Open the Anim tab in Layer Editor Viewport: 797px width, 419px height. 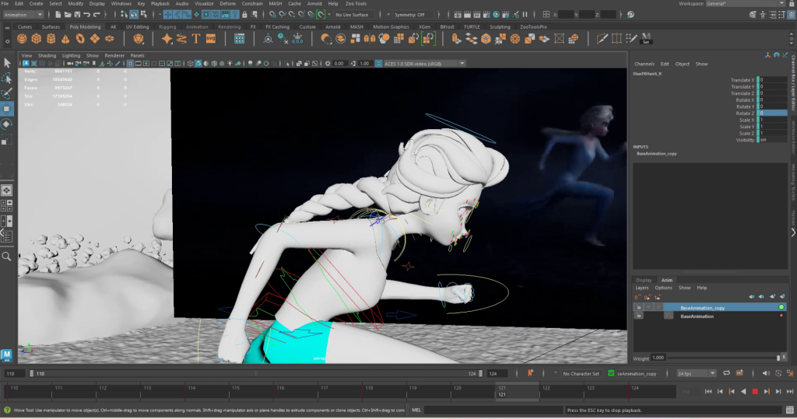[x=666, y=280]
